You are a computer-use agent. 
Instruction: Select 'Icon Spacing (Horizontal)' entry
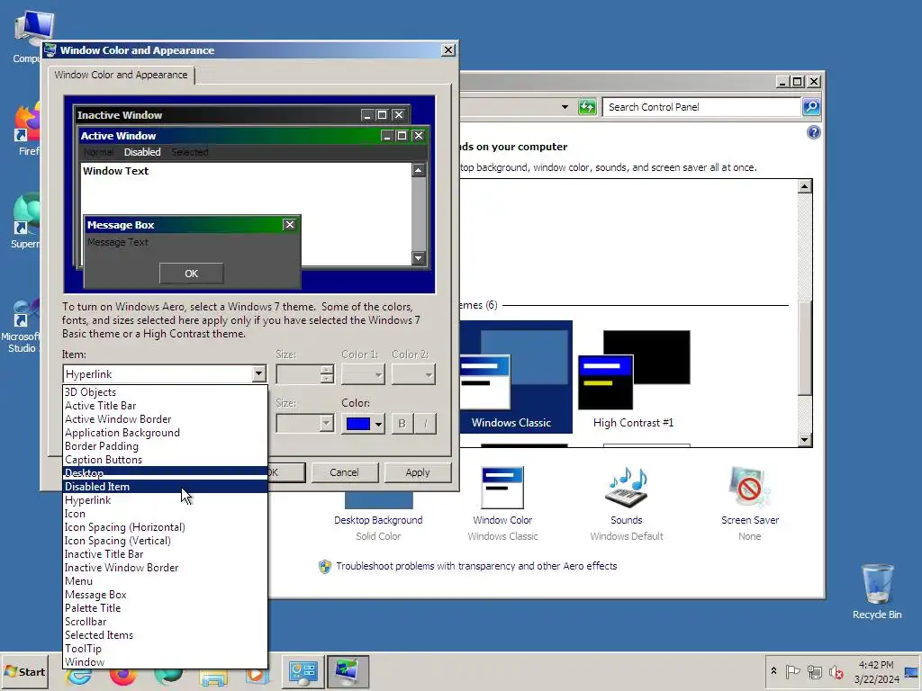coord(166,527)
